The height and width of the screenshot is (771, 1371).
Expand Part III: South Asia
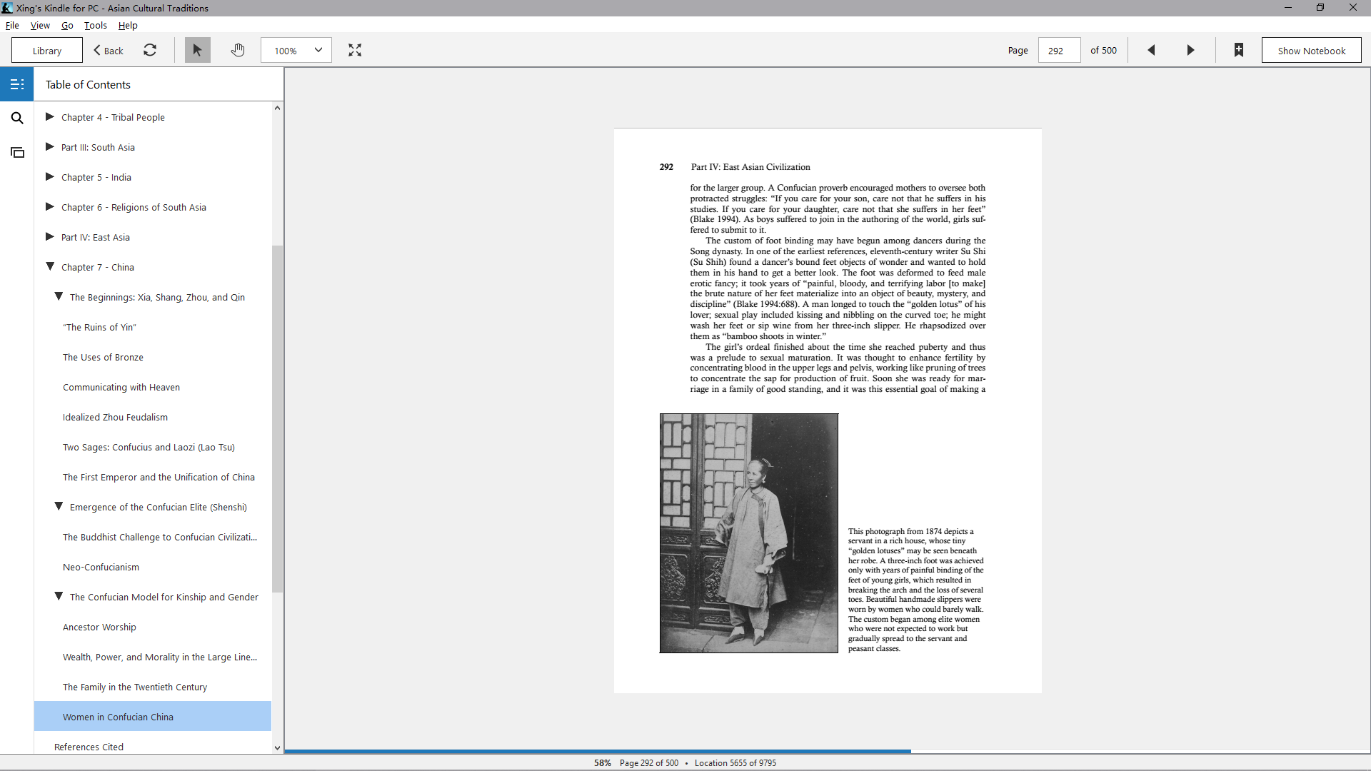pyautogui.click(x=50, y=146)
